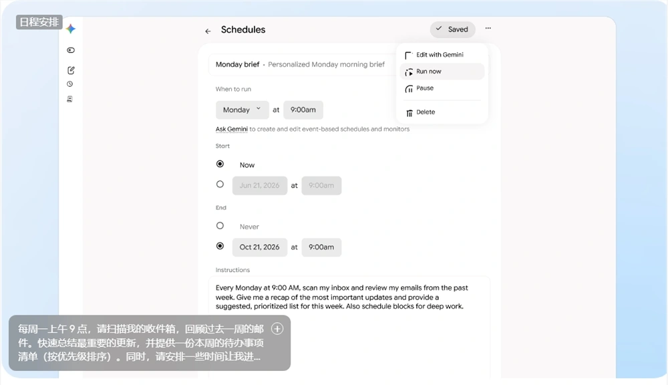Open the start time 9:00am field

click(321, 185)
